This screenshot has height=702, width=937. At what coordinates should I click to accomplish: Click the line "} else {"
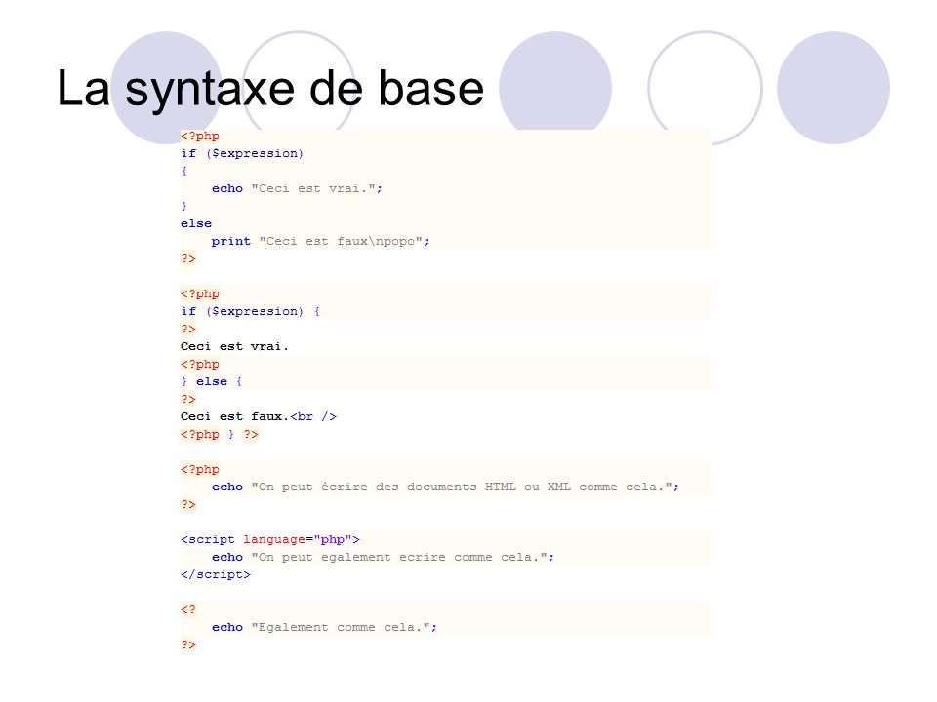coord(212,381)
